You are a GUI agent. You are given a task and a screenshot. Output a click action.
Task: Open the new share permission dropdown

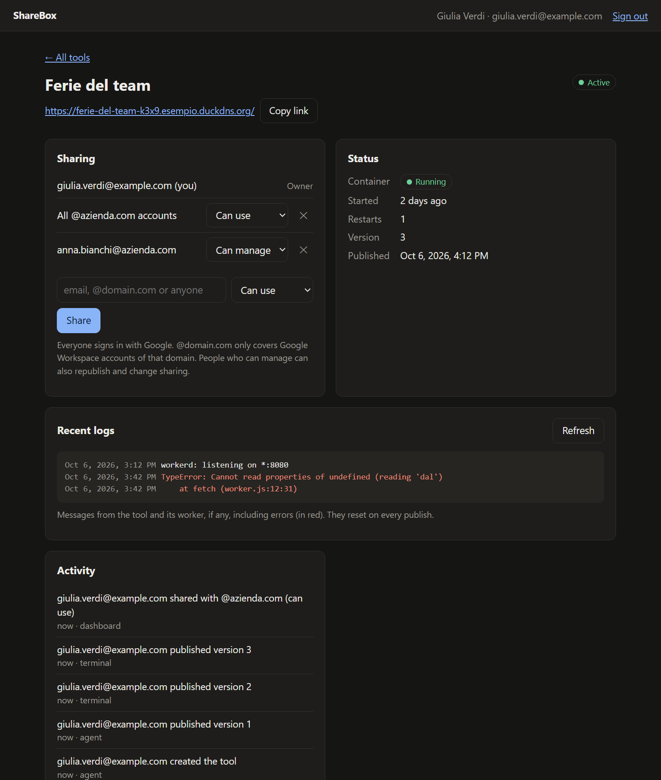272,290
